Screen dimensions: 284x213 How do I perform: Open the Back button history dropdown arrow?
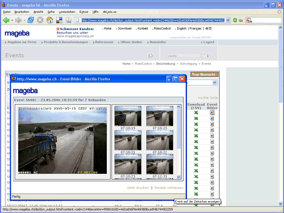click(12, 20)
